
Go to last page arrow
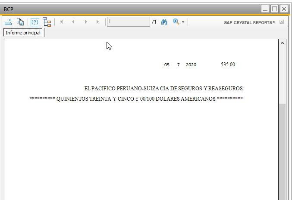(x=98, y=22)
